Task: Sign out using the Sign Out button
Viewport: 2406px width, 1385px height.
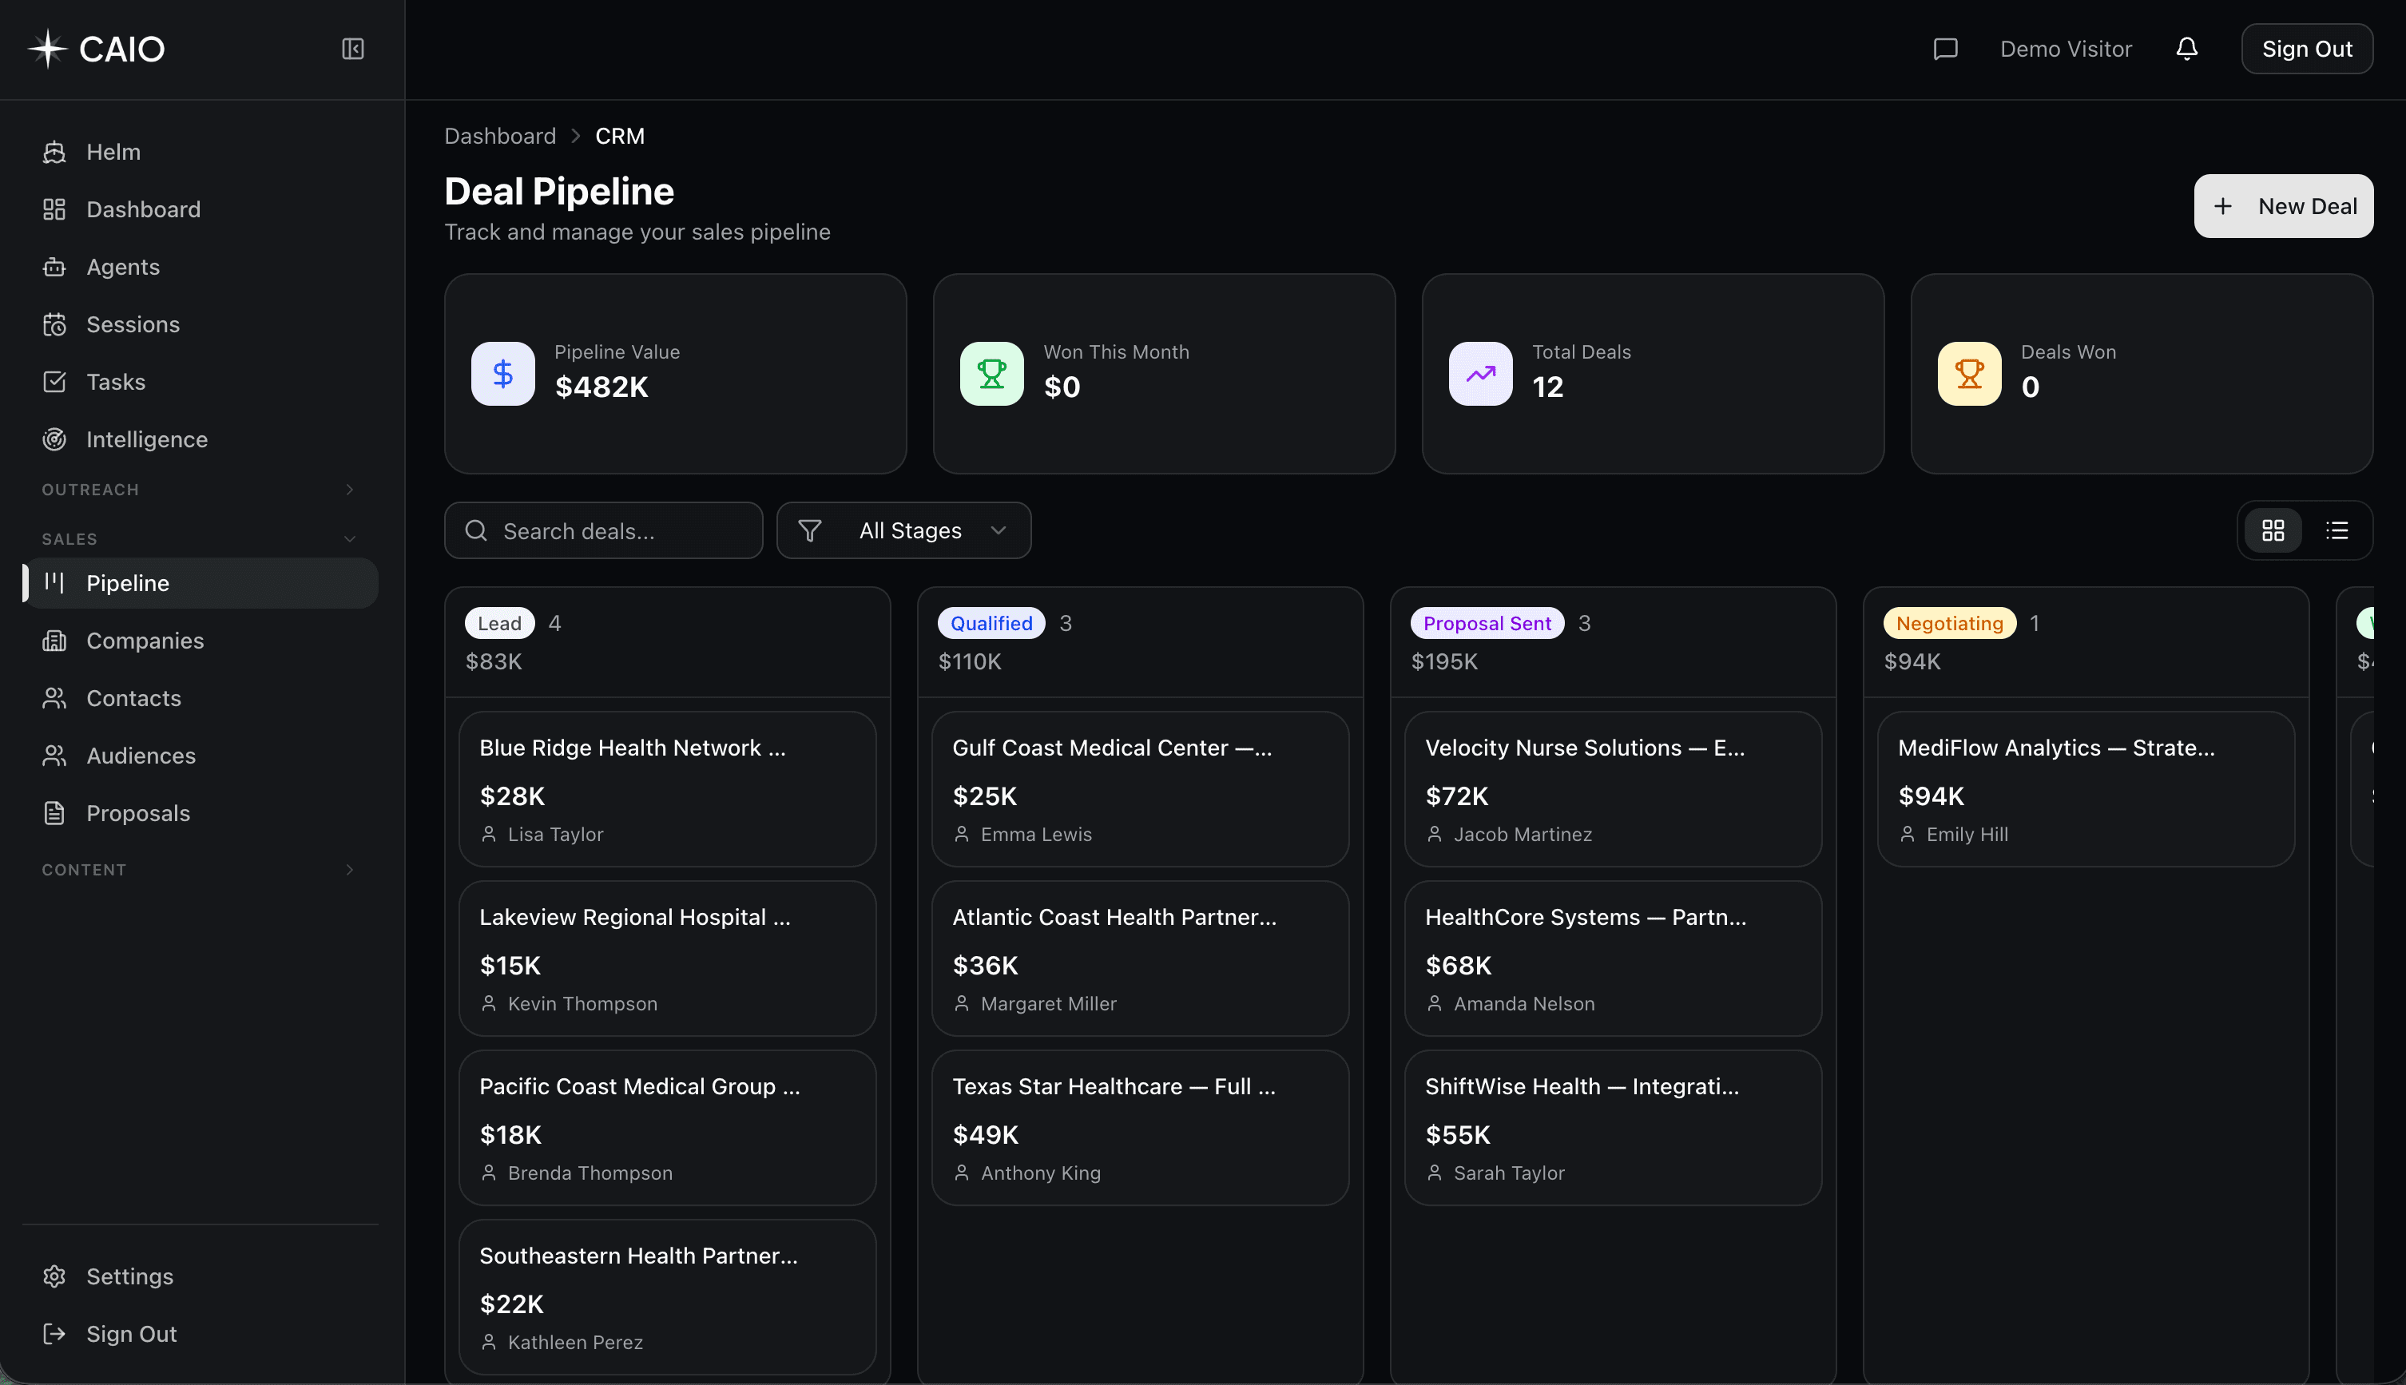Action: tap(2307, 49)
